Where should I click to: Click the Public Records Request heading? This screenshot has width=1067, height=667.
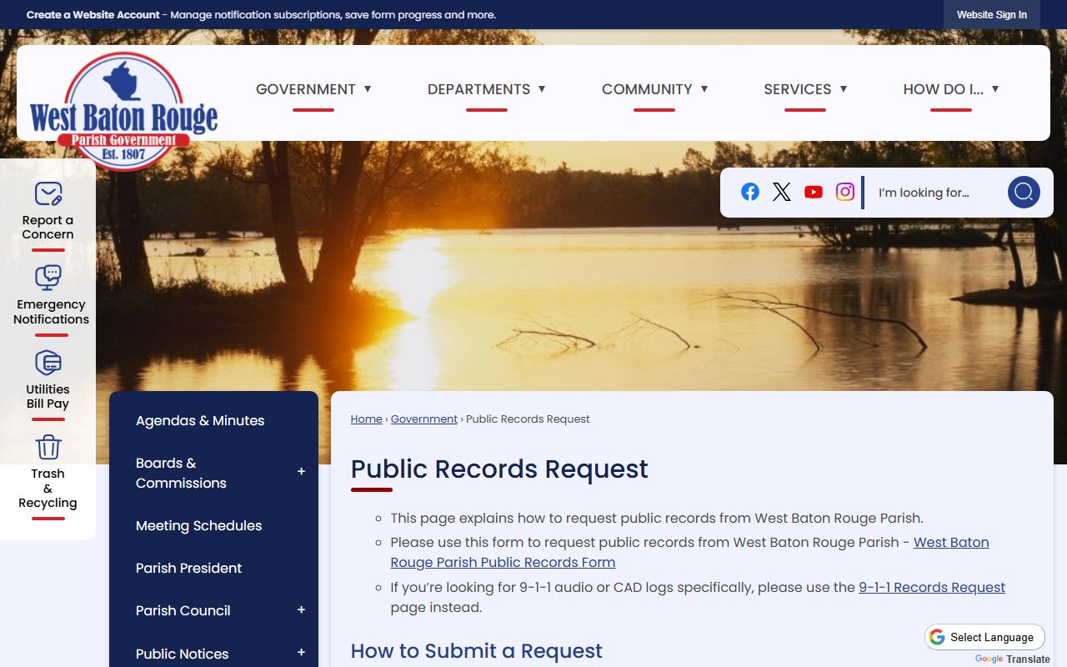499,469
